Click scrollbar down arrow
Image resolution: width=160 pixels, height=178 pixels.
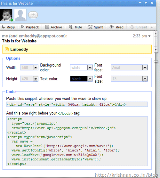coord(156,50)
